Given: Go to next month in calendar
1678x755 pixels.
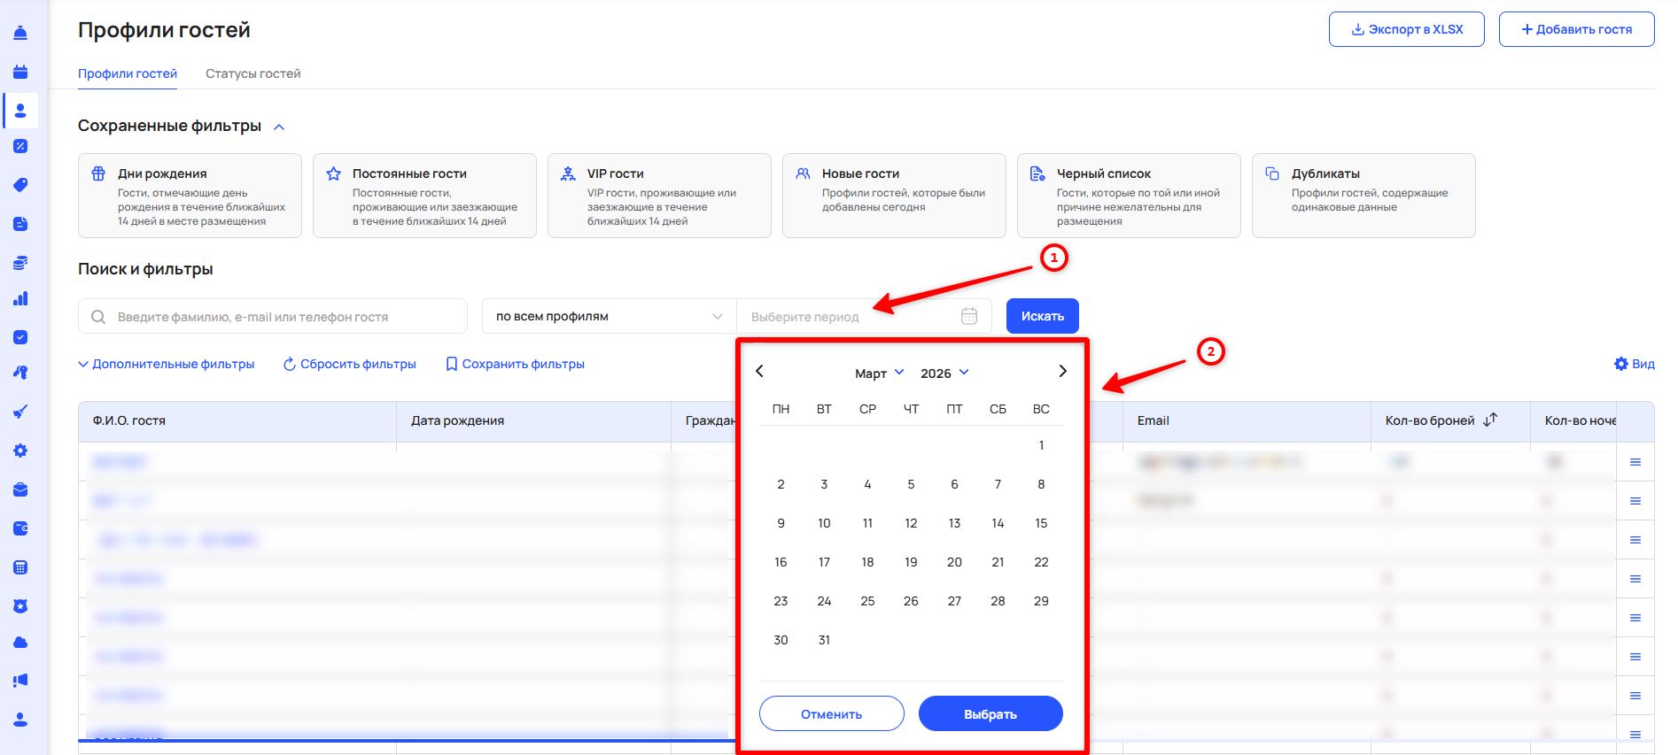Looking at the screenshot, I should (1062, 372).
